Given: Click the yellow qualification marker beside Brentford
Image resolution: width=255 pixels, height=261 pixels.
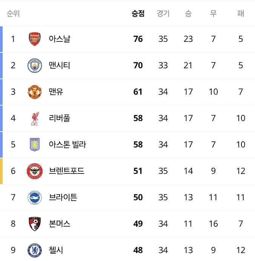Looking at the screenshot, I should 2,171.
